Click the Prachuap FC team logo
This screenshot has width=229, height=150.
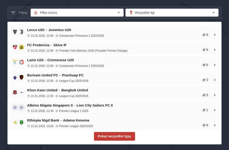point(22,77)
